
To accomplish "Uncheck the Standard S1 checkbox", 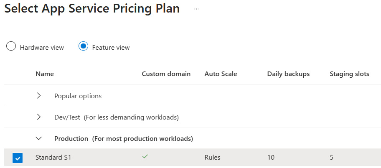I will click(18, 158).
